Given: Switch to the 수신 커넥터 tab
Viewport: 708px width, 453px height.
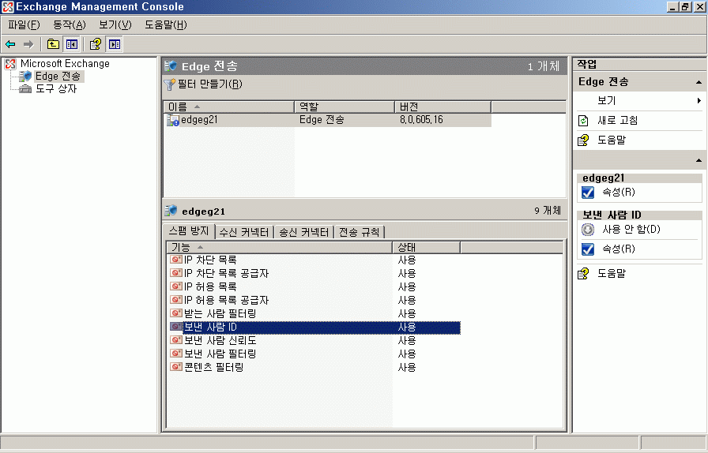Looking at the screenshot, I should coord(244,232).
